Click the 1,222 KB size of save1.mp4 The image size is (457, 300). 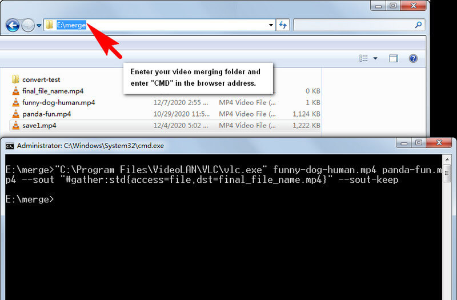306,125
